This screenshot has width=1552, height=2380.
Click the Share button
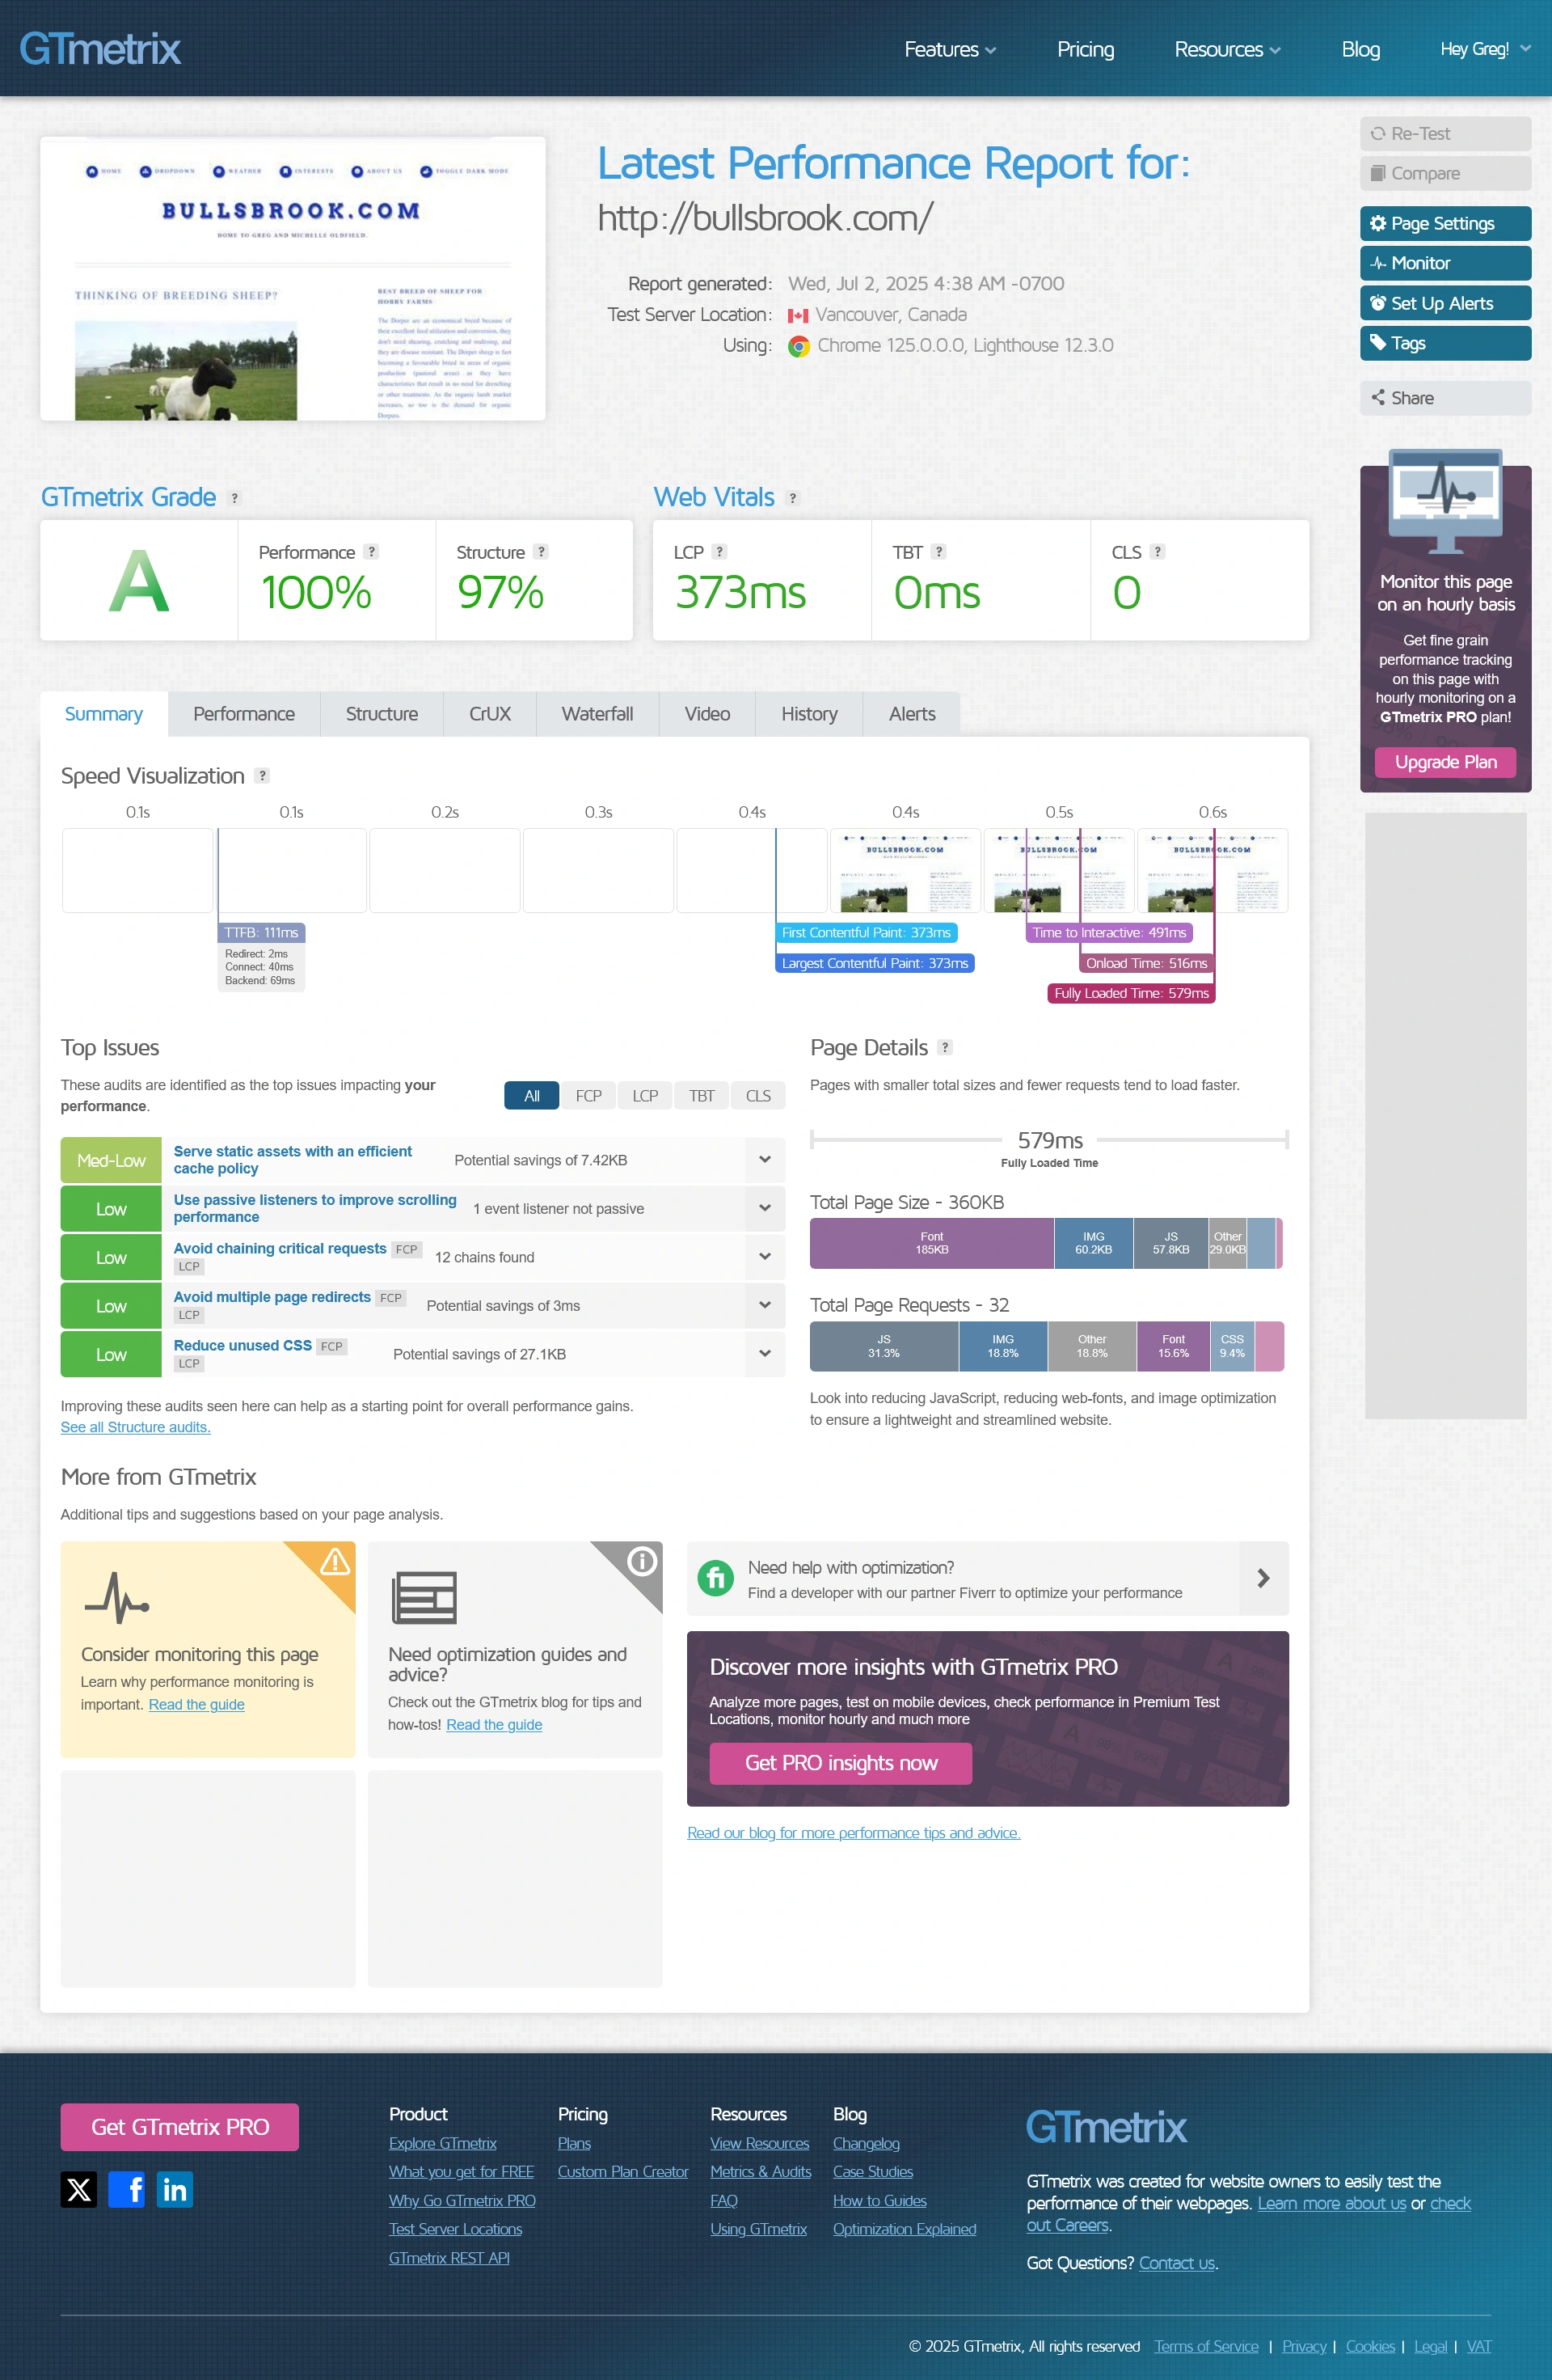click(1445, 398)
